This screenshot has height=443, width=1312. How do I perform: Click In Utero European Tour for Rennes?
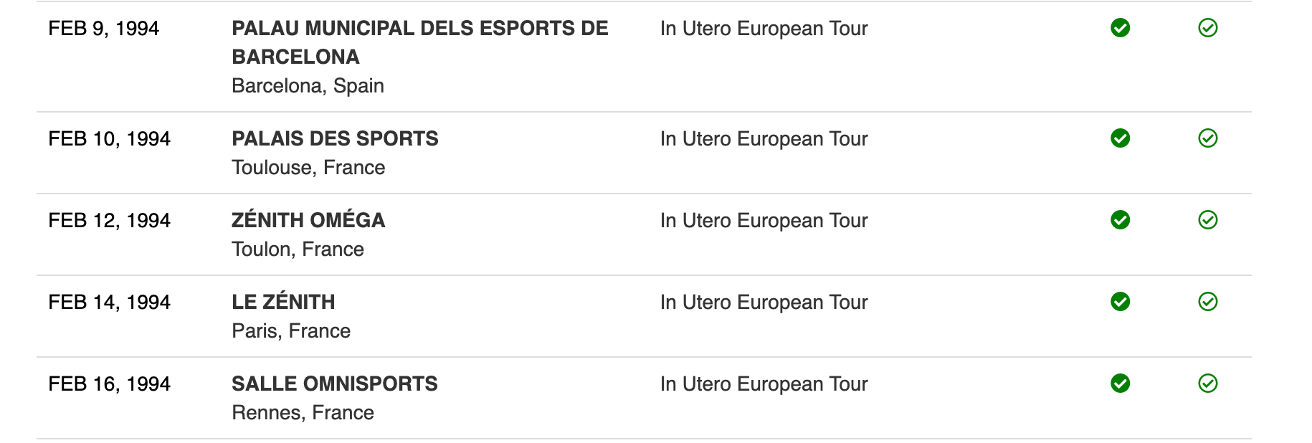pos(764,384)
